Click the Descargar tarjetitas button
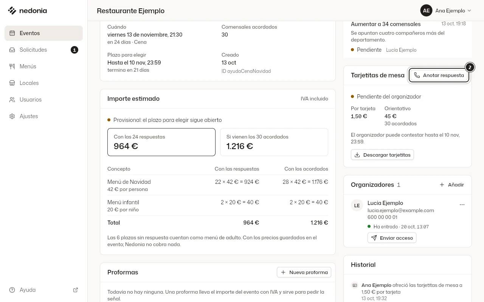The height and width of the screenshot is (302, 484). (382, 155)
